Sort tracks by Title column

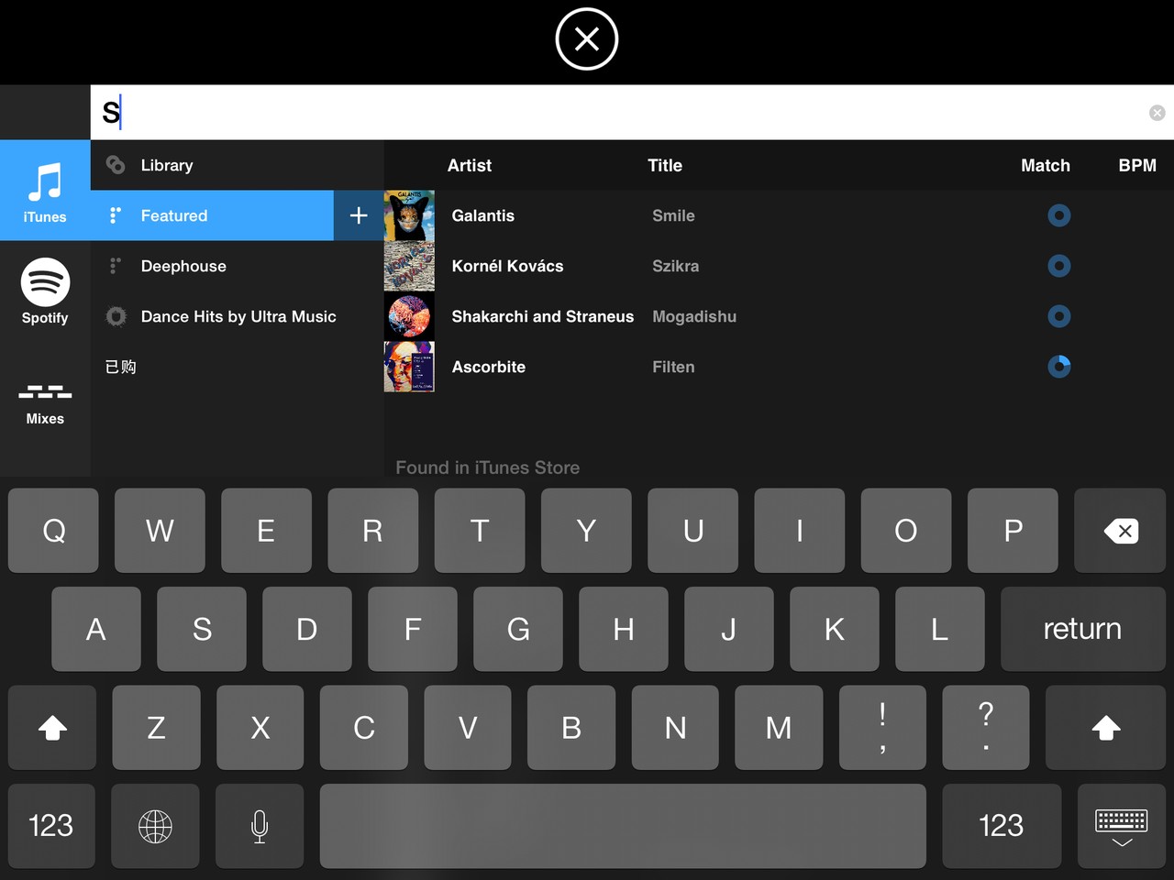click(x=665, y=165)
